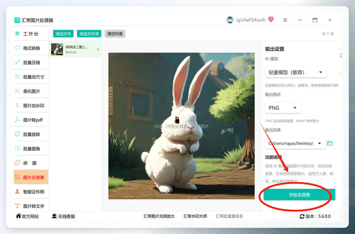The image size is (355, 234).
Task: Select the 图片转文字 OCR icon
Action: pyautogui.click(x=17, y=206)
